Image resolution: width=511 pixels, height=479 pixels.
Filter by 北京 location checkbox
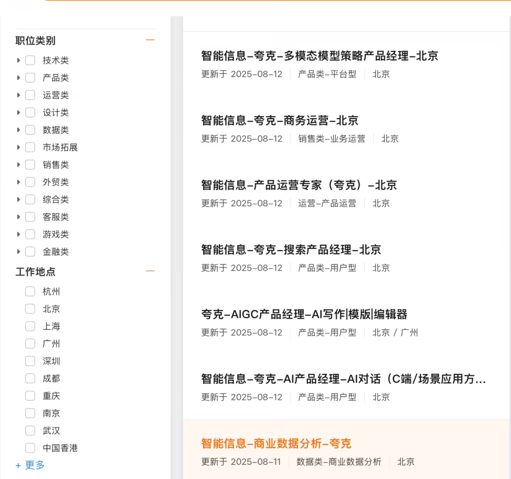pos(30,309)
